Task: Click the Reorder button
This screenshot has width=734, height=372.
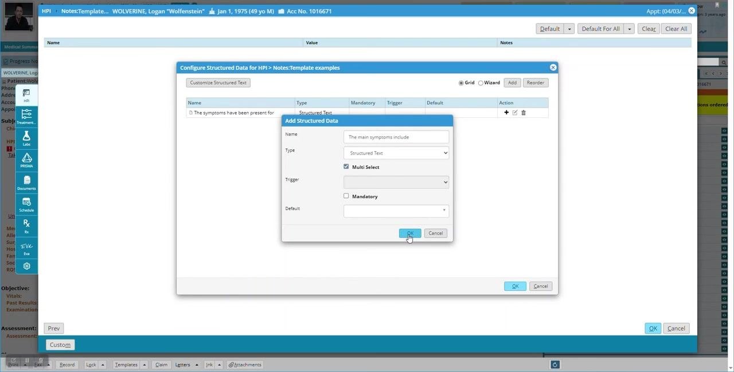Action: pos(536,82)
